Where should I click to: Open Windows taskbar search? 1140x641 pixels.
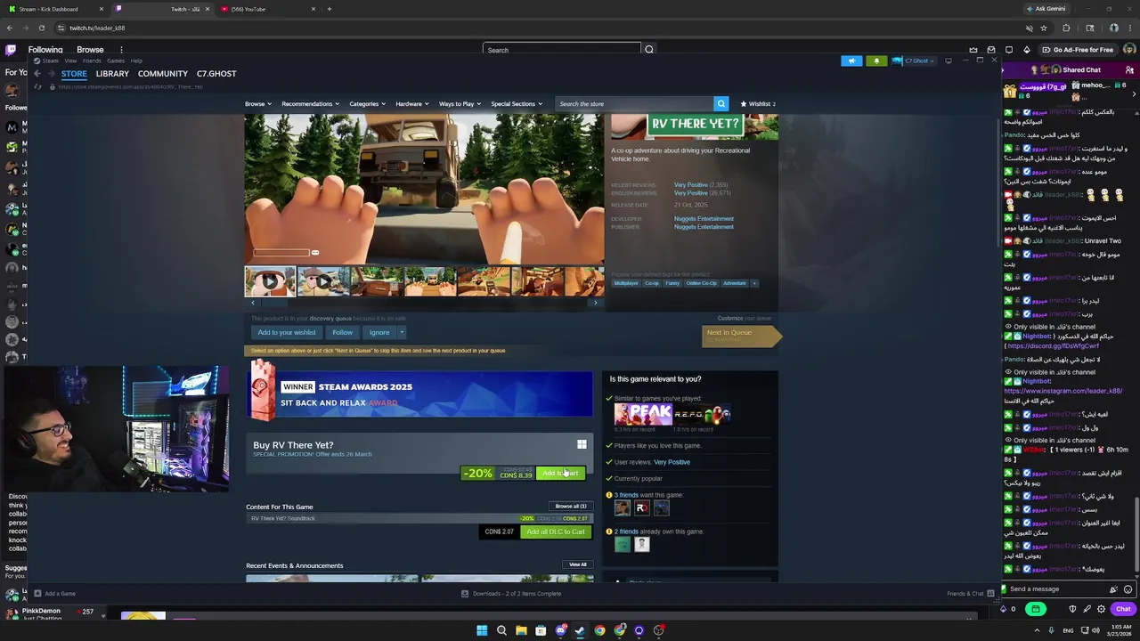[x=501, y=630]
